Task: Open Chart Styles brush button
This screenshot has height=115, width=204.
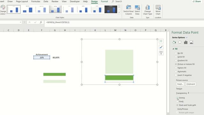Action: coord(161,47)
